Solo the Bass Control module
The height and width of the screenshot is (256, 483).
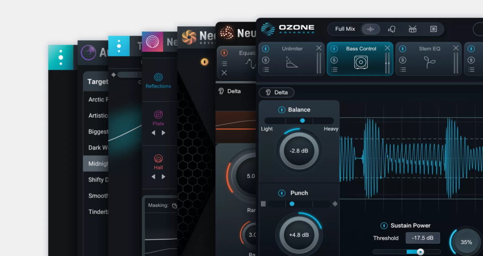334,60
